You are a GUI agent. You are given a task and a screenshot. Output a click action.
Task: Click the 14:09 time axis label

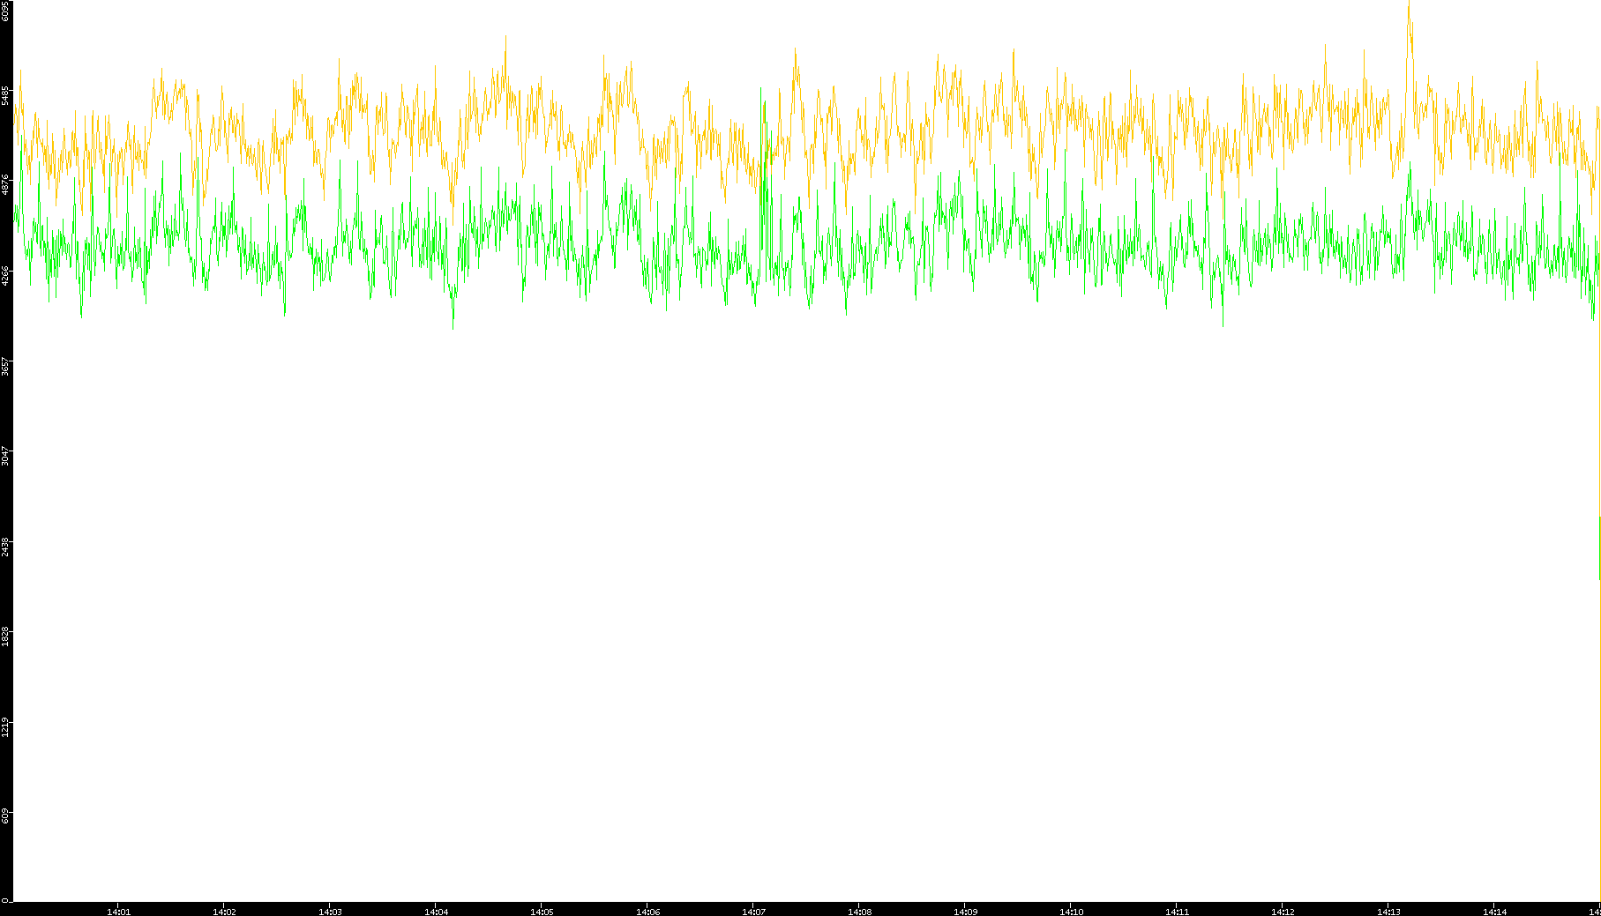pyautogui.click(x=965, y=912)
